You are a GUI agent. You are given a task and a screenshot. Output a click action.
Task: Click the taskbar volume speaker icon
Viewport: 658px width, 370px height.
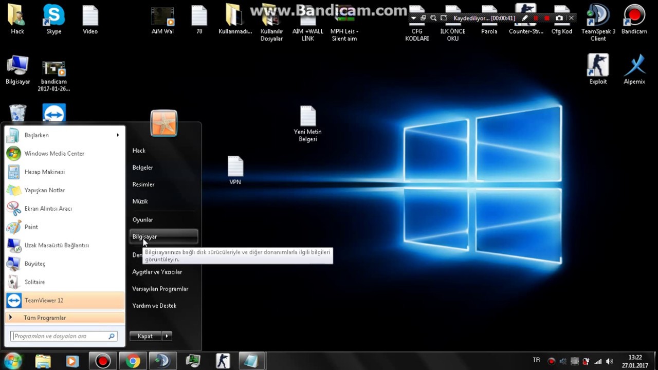point(610,361)
